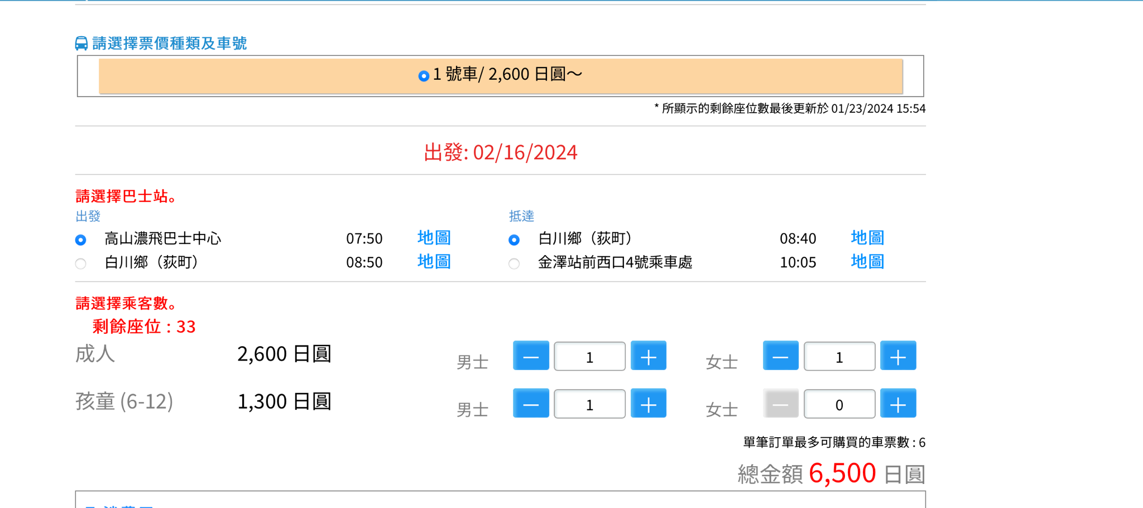Click disabled minus for child 女士
The height and width of the screenshot is (508, 1143).
781,403
